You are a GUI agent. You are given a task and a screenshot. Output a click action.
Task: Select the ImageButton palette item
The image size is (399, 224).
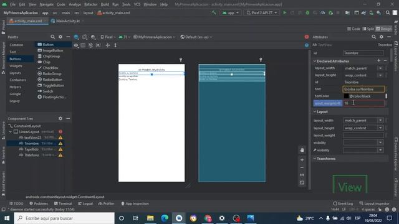tap(53, 50)
